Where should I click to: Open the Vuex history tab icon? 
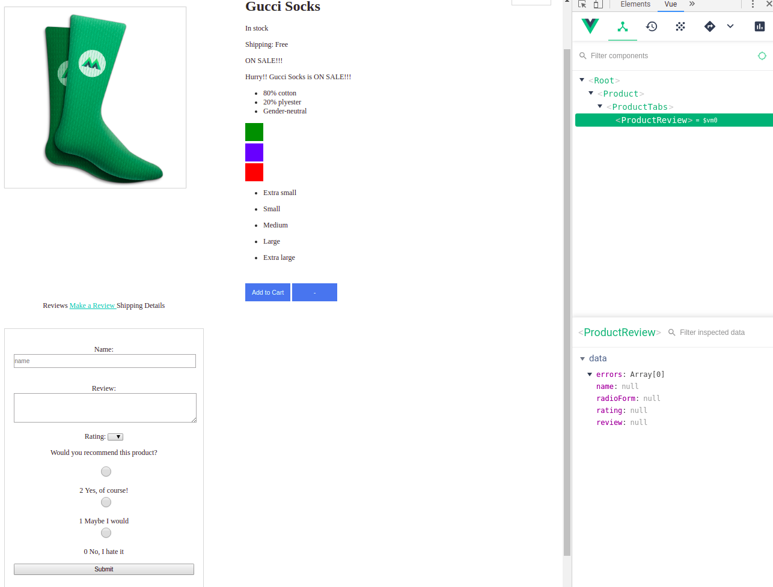coord(652,26)
